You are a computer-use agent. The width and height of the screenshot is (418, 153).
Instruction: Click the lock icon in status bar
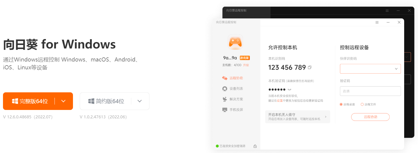(255, 146)
